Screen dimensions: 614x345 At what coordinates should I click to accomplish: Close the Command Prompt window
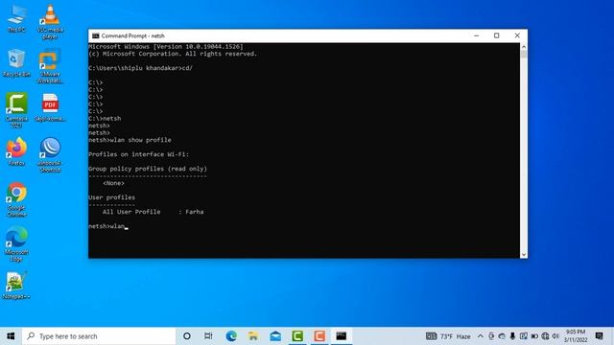(517, 35)
